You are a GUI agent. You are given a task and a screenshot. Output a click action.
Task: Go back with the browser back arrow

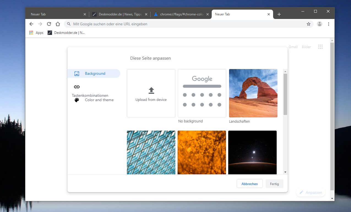pos(31,24)
